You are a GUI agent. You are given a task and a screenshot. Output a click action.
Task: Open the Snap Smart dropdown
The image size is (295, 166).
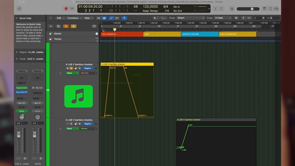190,18
